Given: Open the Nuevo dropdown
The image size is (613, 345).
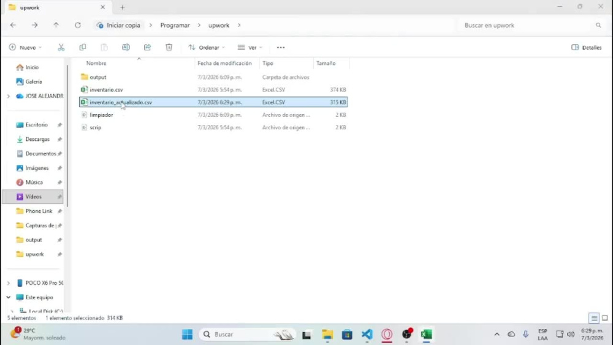Looking at the screenshot, I should click(x=25, y=47).
